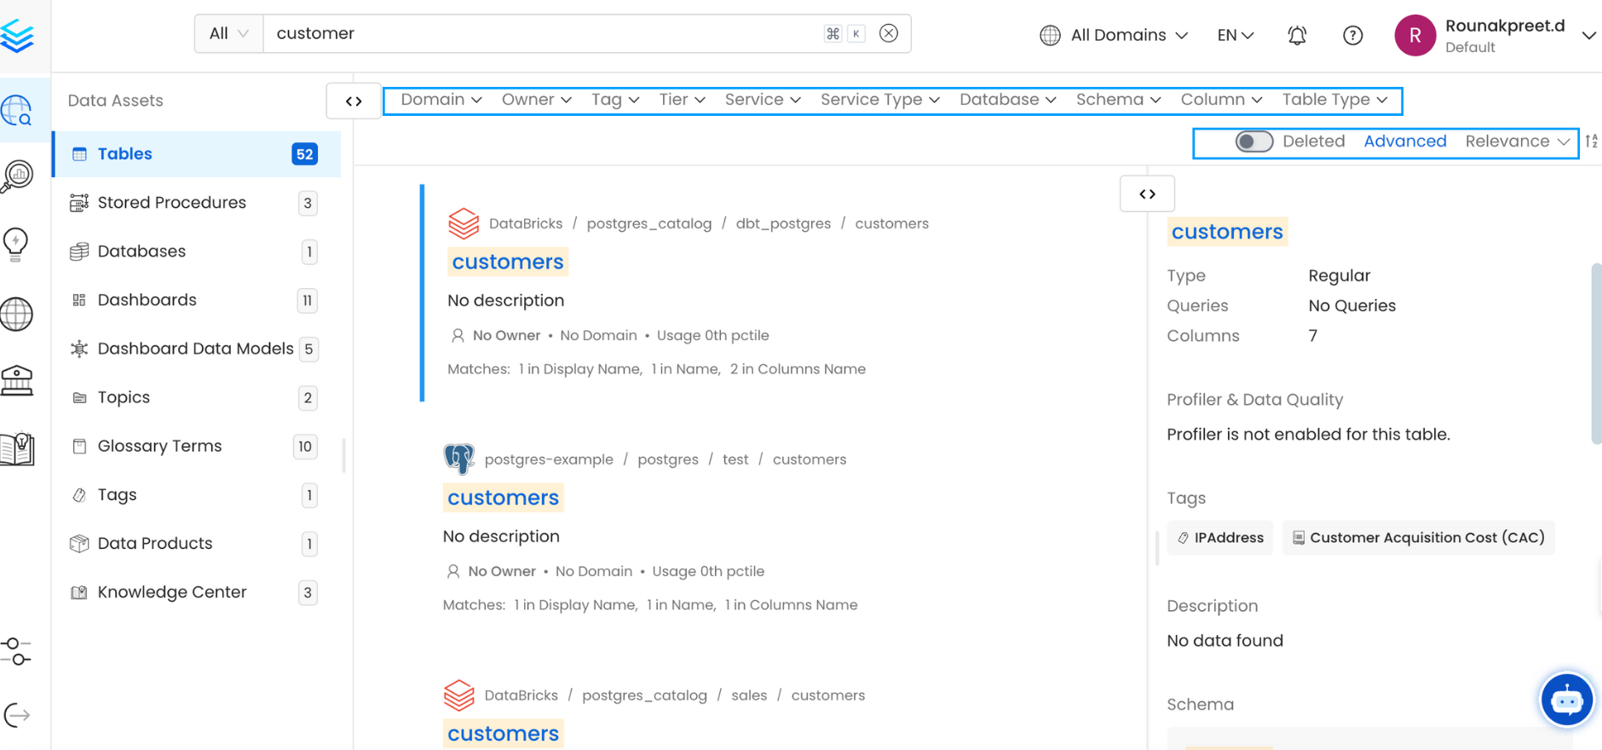Toggle the Deleted switch
1602x750 pixels.
click(1254, 141)
